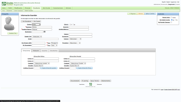Open the Personal menu tab
The image size is (181, 102).
pyautogui.click(x=27, y=8)
